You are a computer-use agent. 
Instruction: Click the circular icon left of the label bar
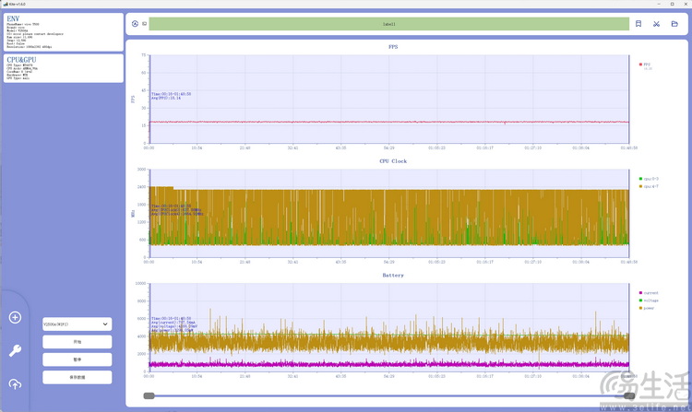pos(136,24)
